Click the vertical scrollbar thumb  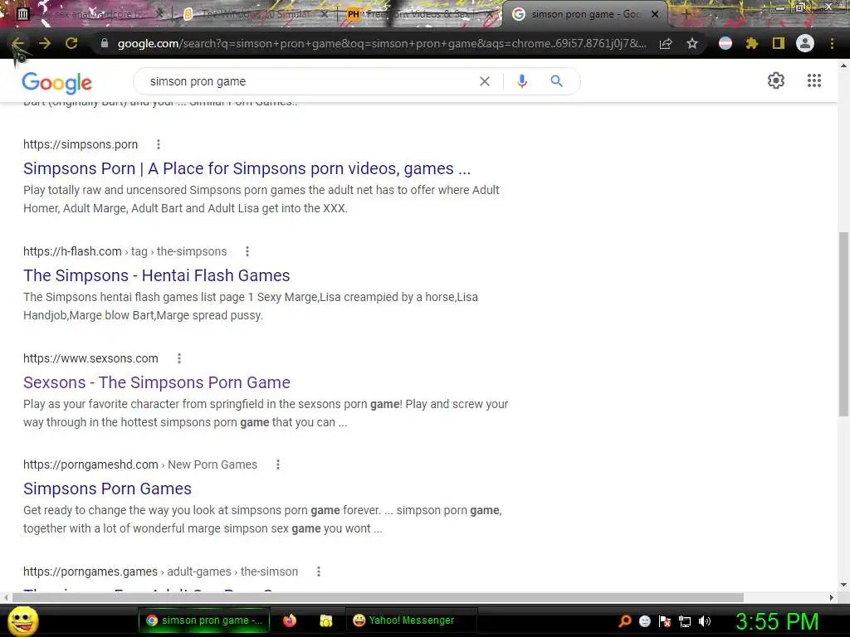click(x=843, y=324)
